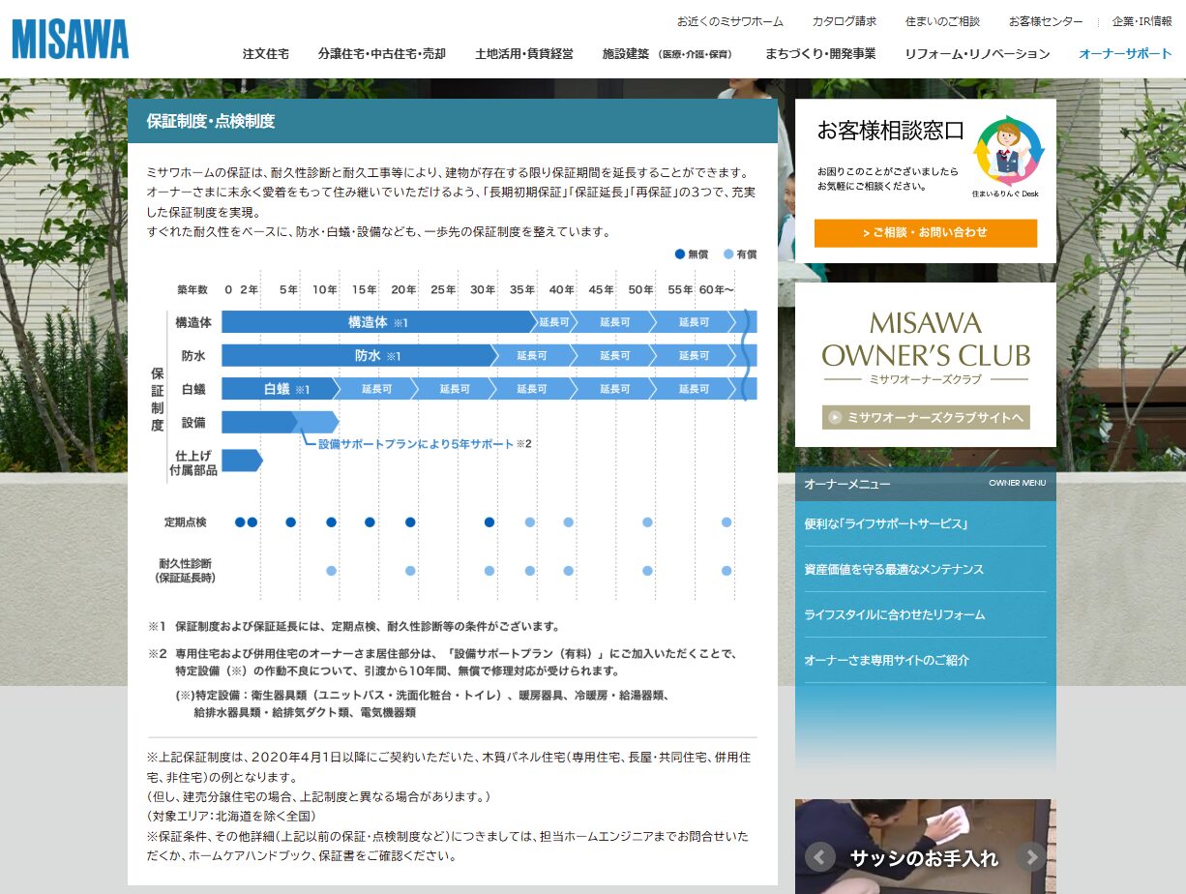
Task: Click お客様相談窓口 heading
Action: coord(891,131)
